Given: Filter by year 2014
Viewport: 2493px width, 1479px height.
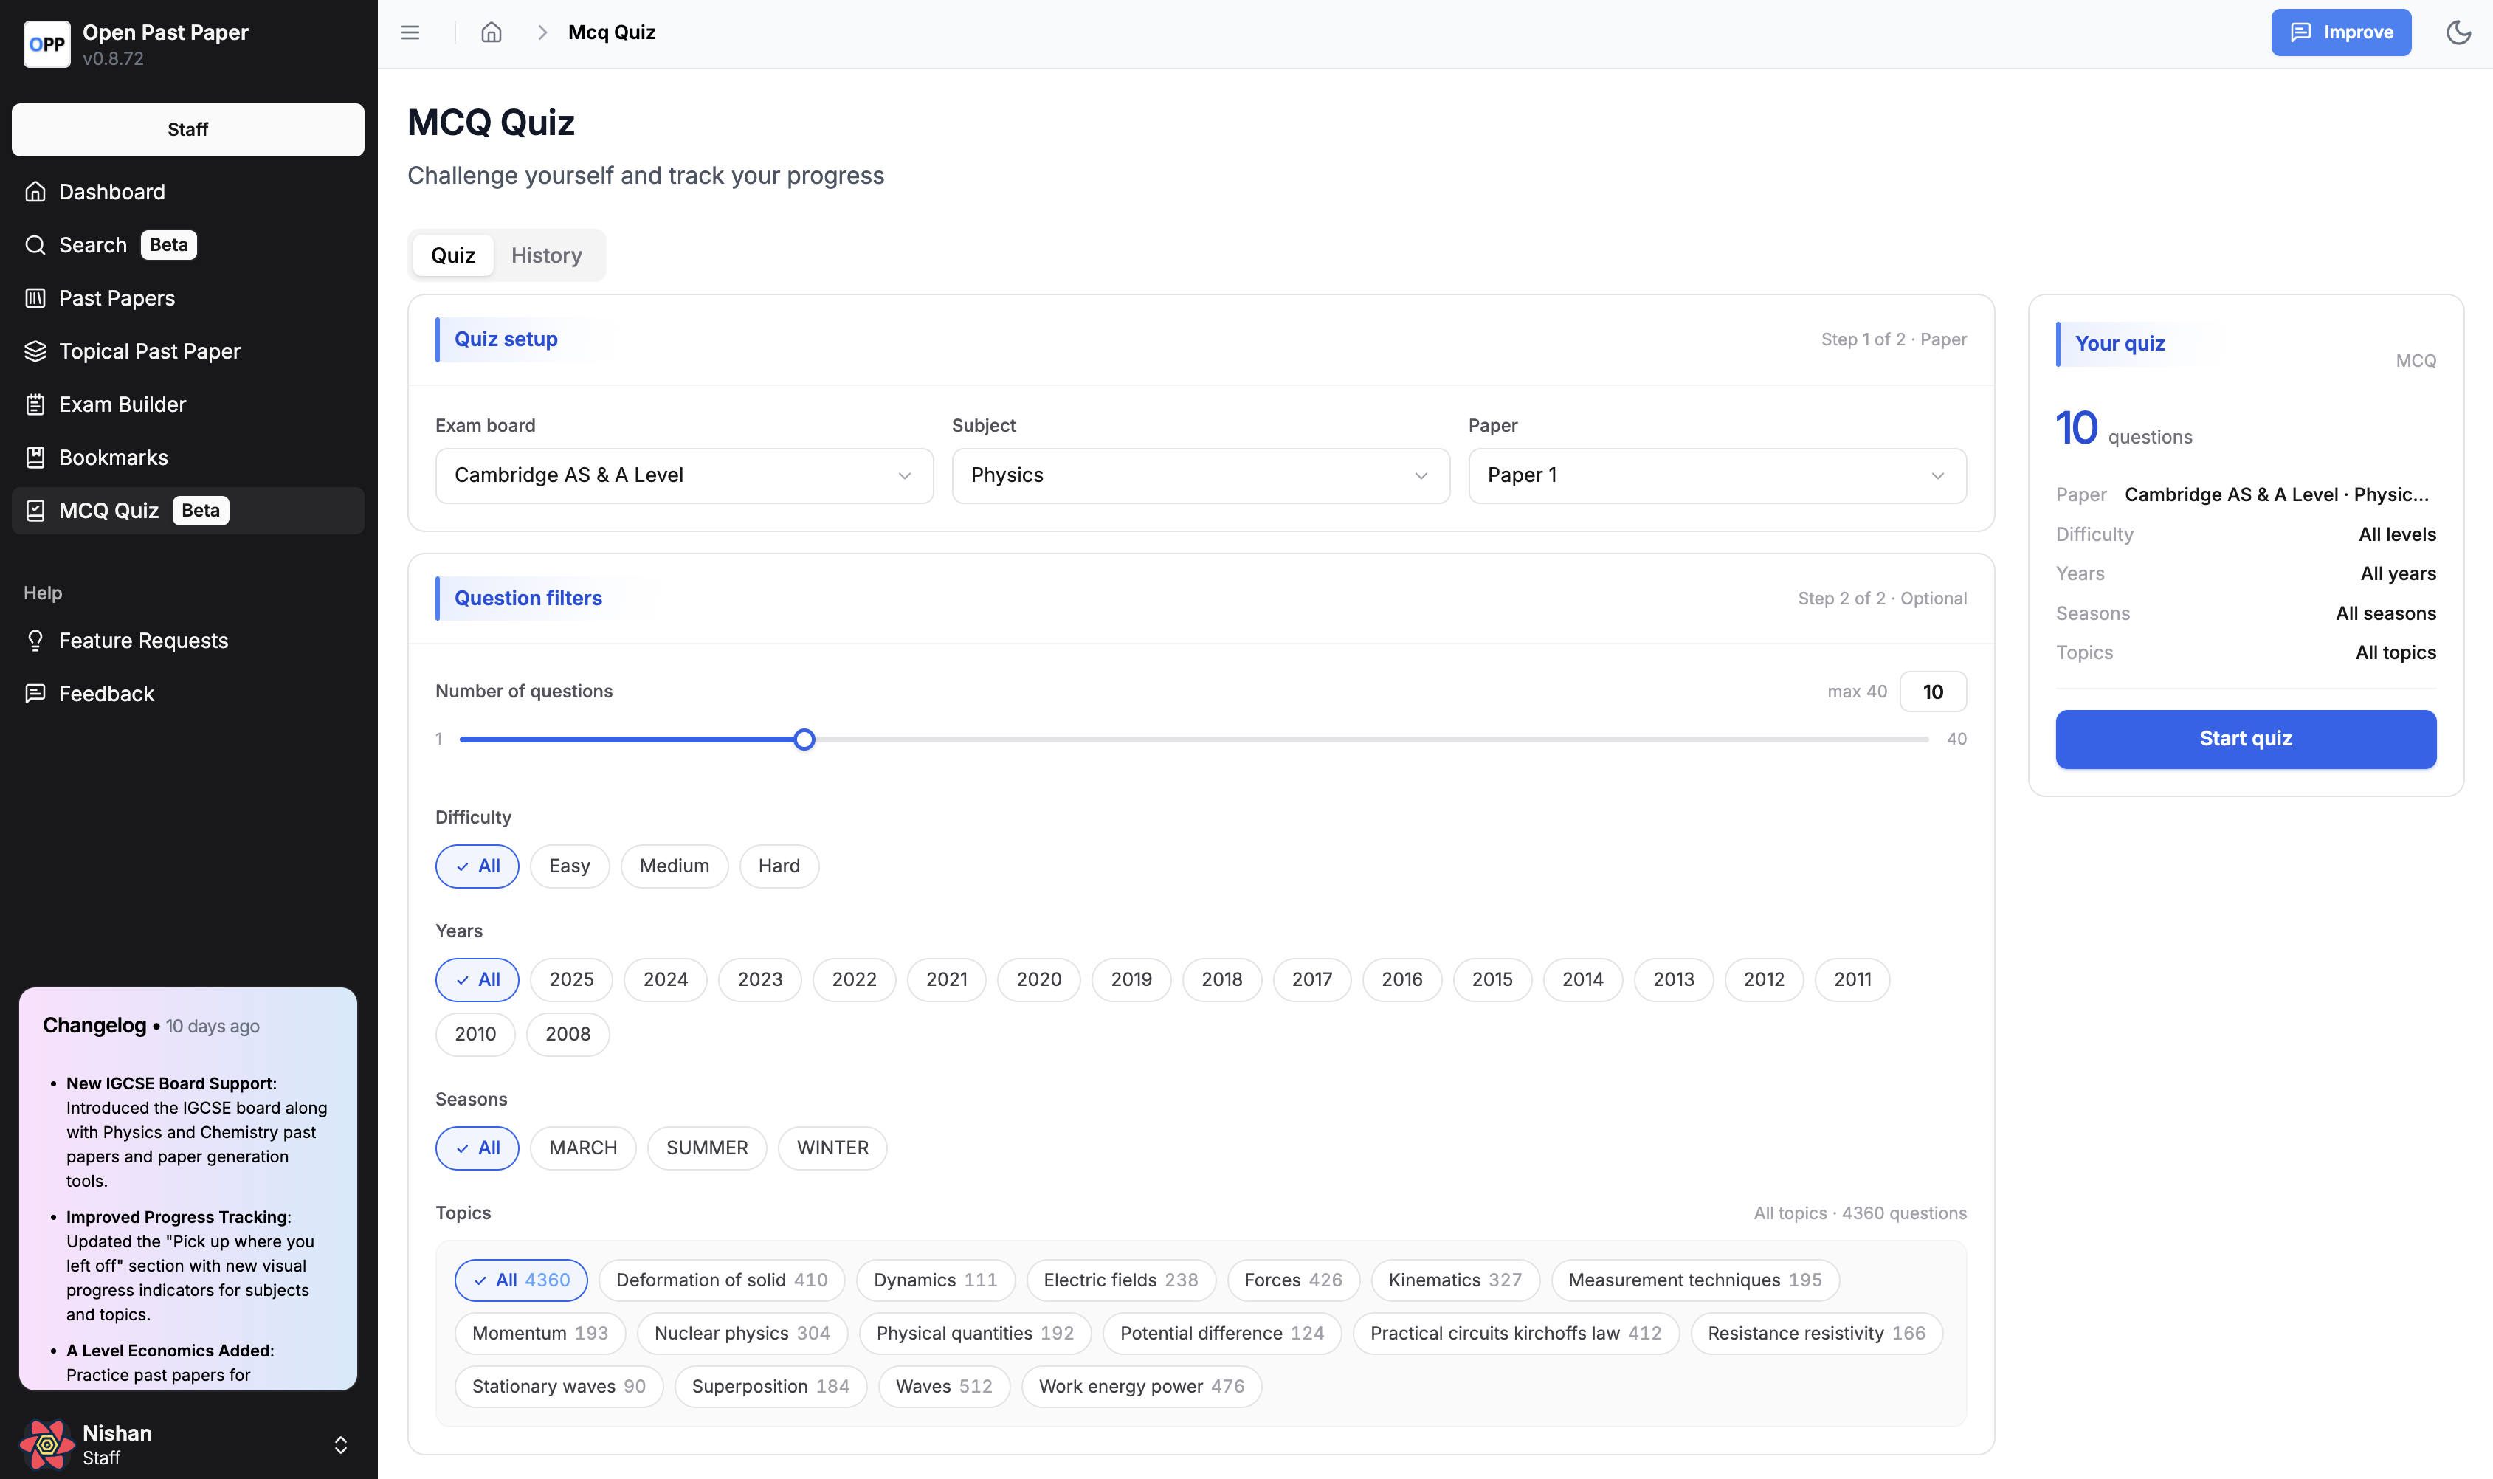Looking at the screenshot, I should point(1582,979).
